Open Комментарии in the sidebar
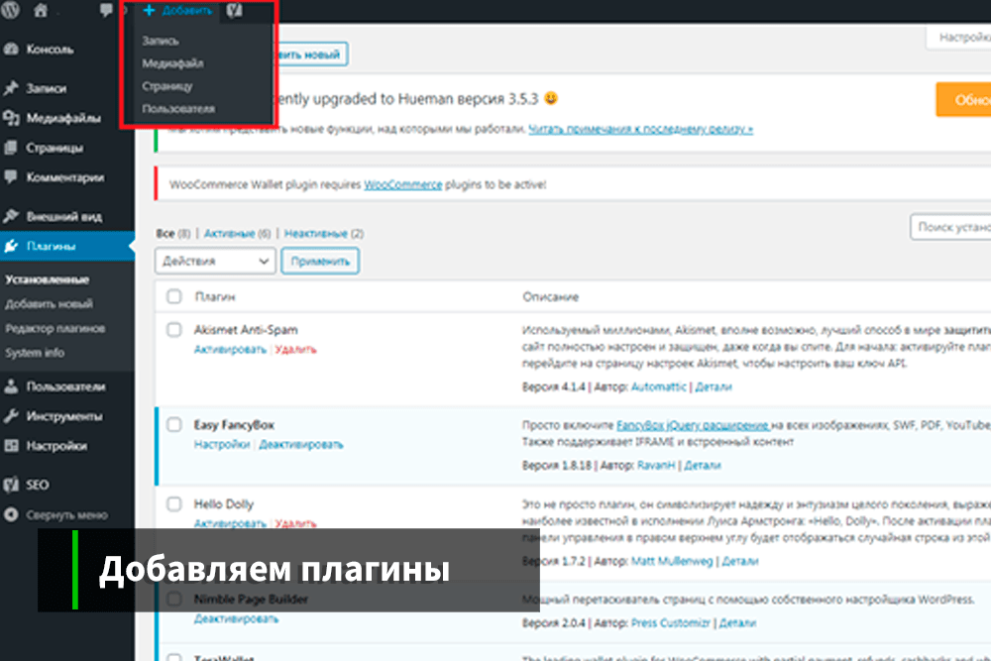 pos(65,177)
